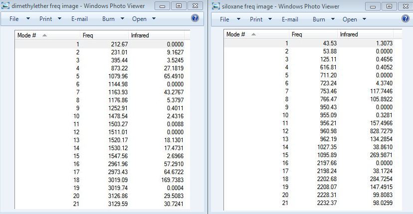The width and height of the screenshot is (413, 214).
Task: Click the sort arrow beside dimethylether Mode #
Action: pos(44,35)
